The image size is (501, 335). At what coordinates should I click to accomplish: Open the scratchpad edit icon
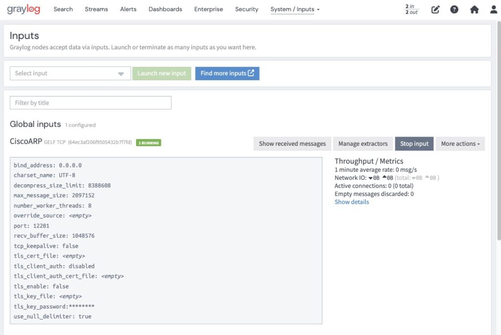point(435,10)
